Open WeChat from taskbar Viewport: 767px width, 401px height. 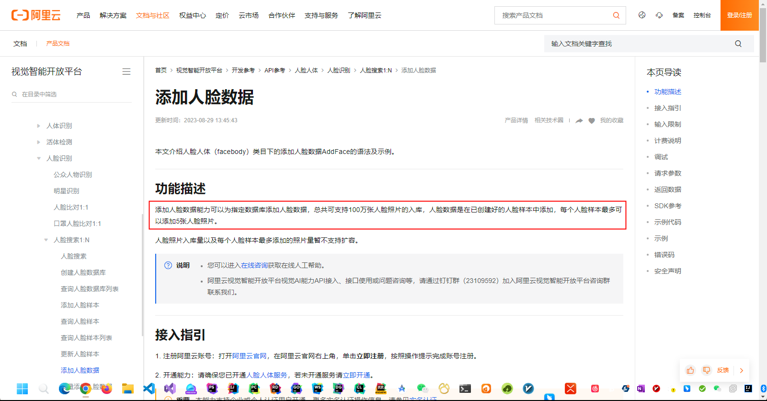(x=423, y=389)
